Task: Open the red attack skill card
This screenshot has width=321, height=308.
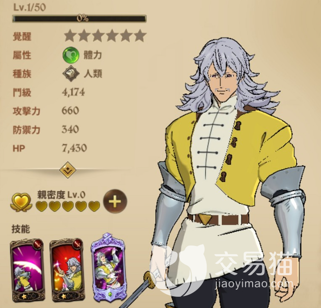Action: click(67, 270)
